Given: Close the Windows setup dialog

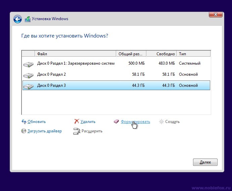Looking at the screenshot, I should click(216, 14).
